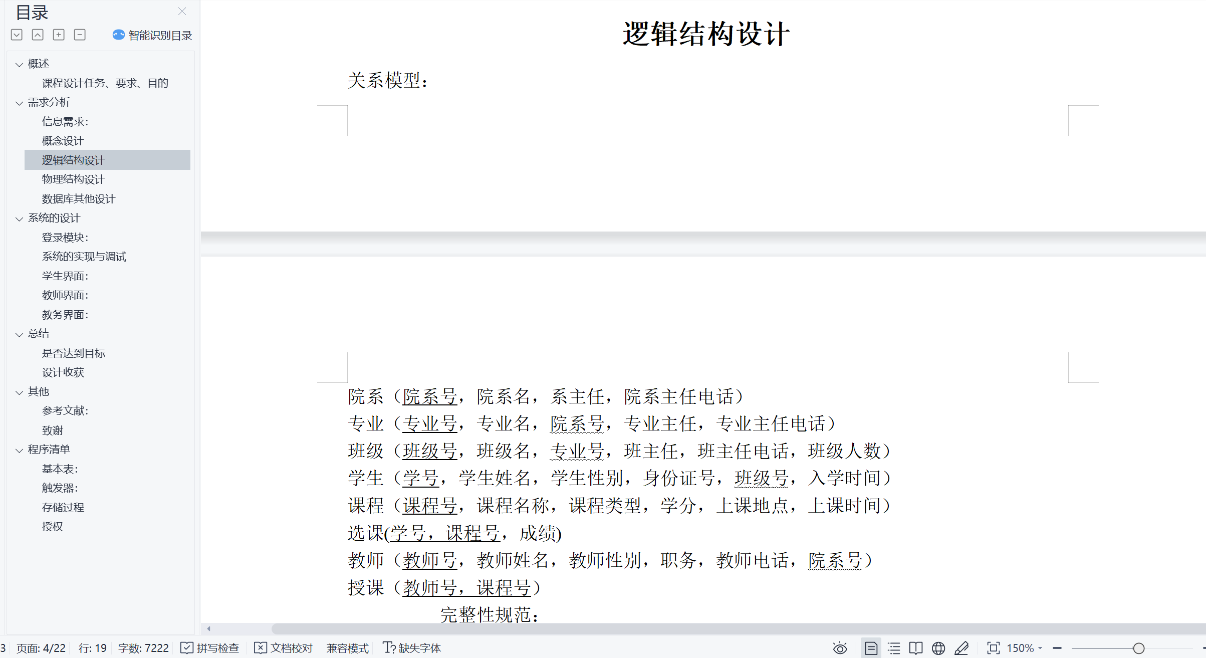Click fit-to-page zoom icon
This screenshot has height=658, width=1206.
[993, 648]
